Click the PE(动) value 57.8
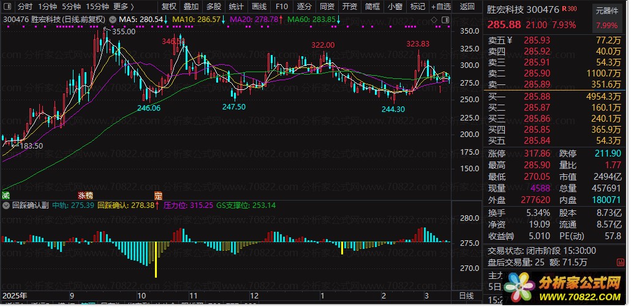 (x=613, y=236)
